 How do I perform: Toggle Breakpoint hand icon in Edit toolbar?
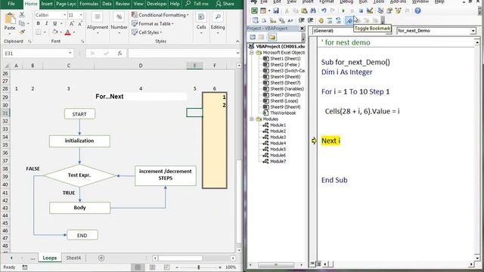pos(321,20)
